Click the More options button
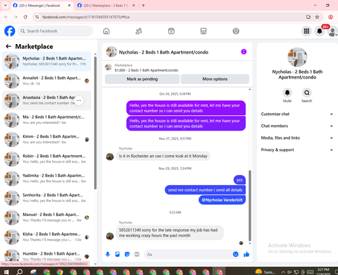The width and height of the screenshot is (338, 275). coord(215,79)
